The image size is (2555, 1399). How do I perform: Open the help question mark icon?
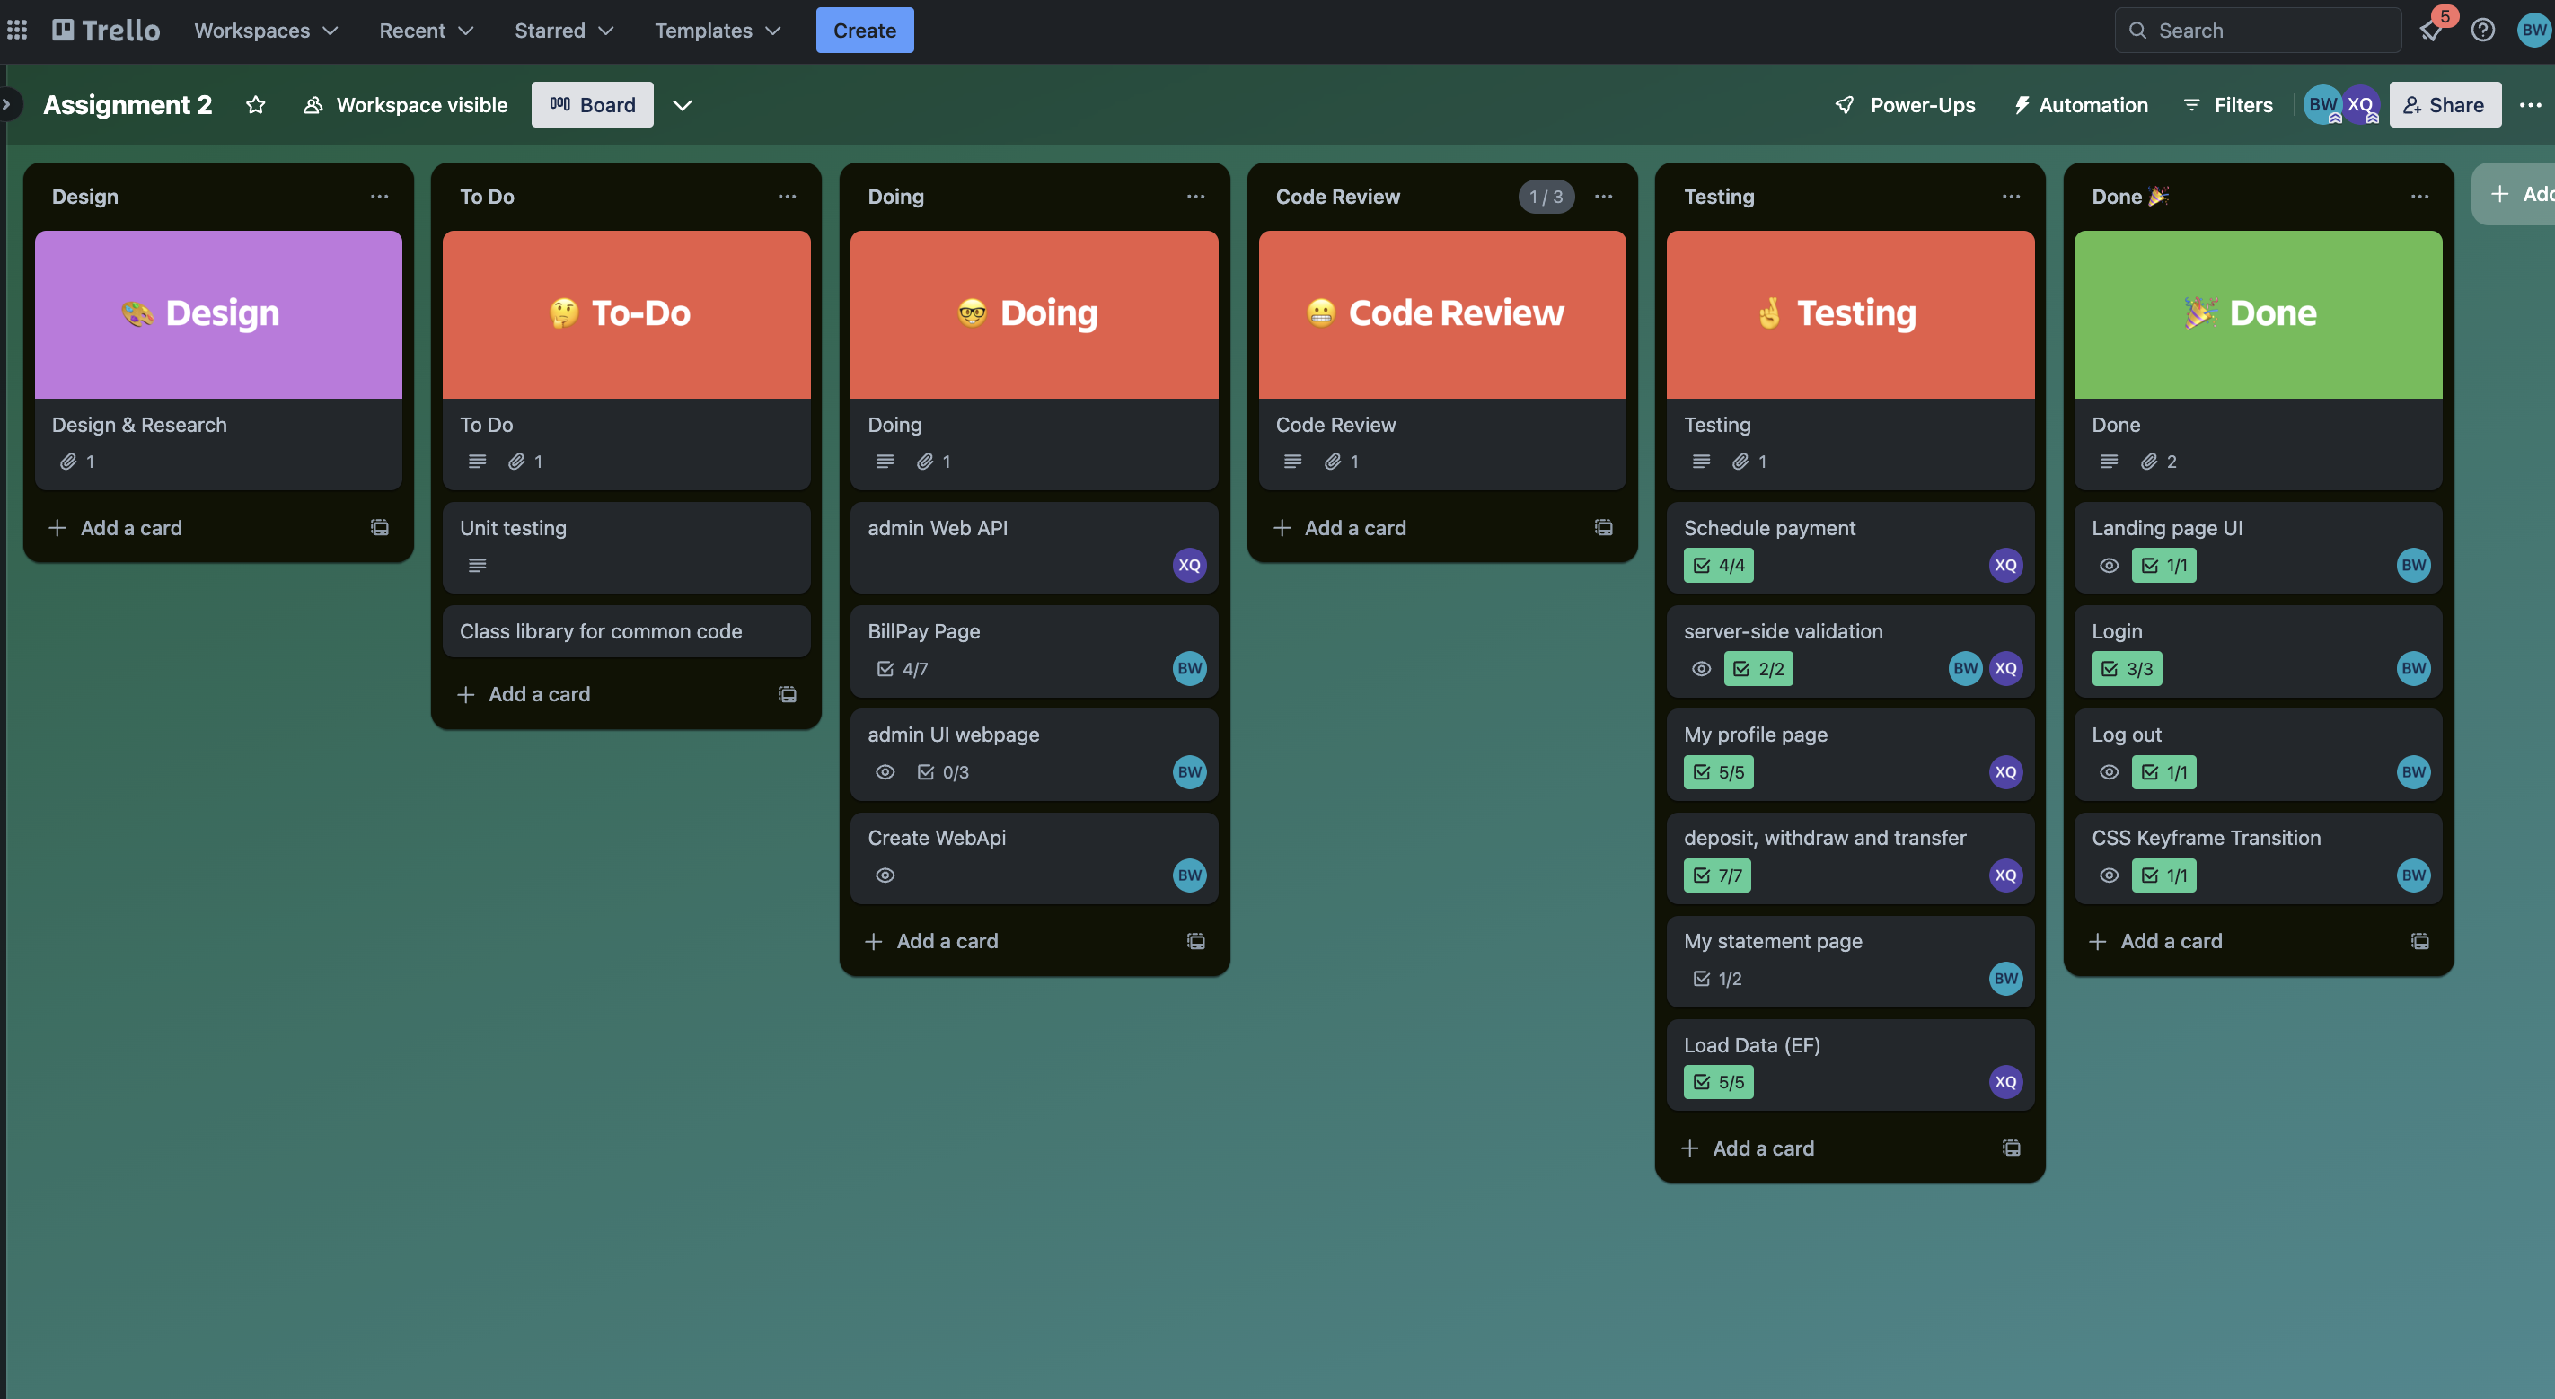(2482, 30)
